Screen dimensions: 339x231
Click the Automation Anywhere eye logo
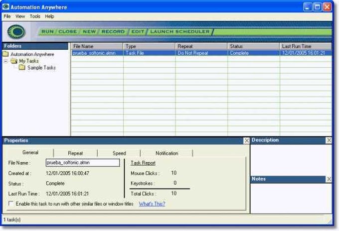pyautogui.click(x=16, y=32)
